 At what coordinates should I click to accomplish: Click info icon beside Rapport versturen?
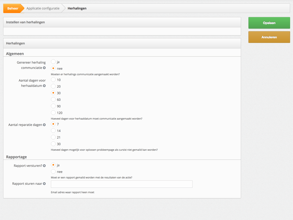point(44,166)
